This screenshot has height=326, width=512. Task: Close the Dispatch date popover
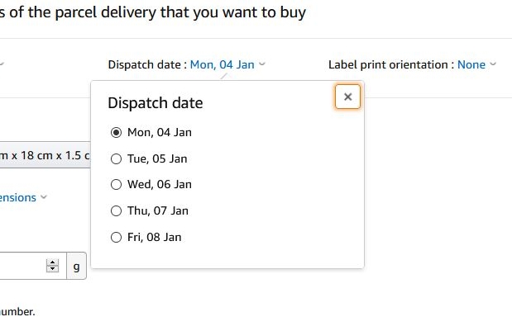pyautogui.click(x=347, y=97)
